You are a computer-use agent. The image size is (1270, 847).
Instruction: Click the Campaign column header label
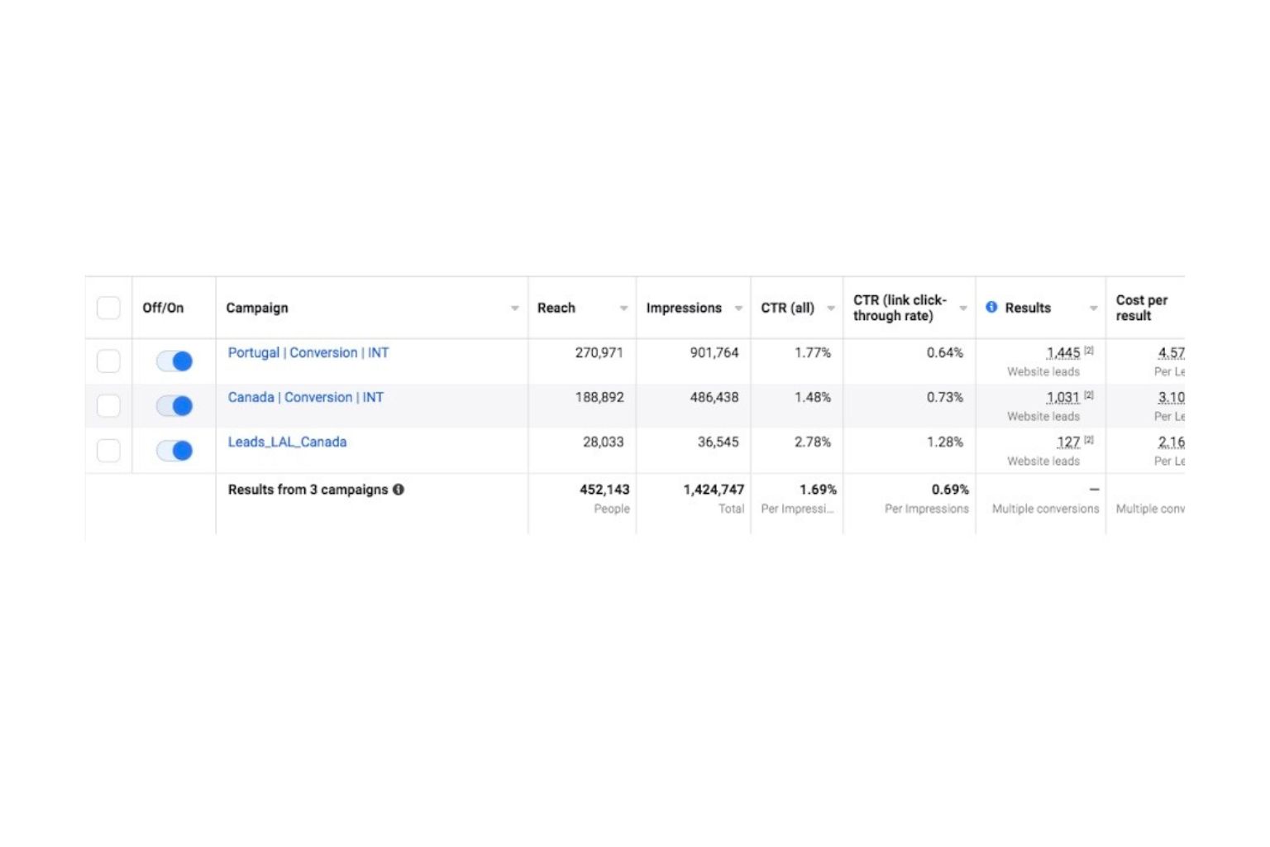(257, 308)
